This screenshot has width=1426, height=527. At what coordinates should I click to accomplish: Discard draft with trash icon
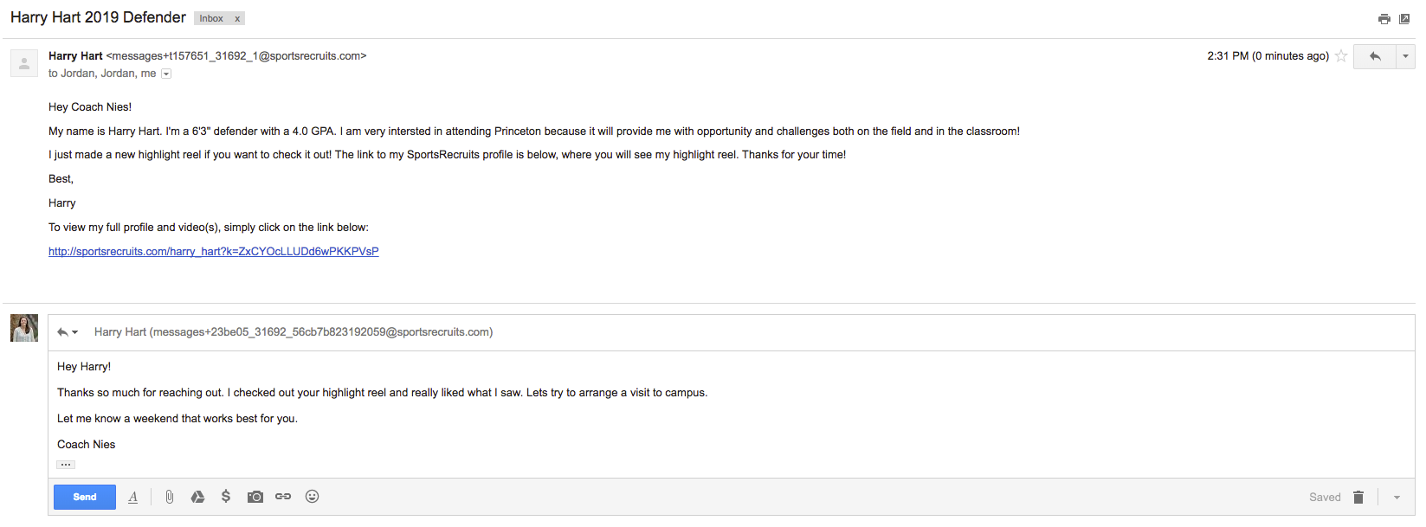click(x=1358, y=497)
